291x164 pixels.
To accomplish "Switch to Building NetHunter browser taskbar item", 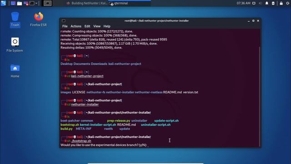I will [87, 3].
